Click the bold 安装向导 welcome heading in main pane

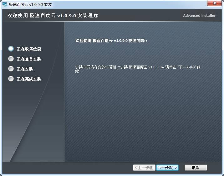point(111,41)
